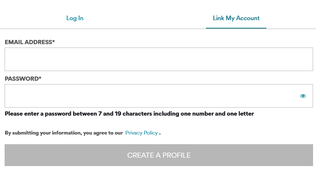Open the Privacy Policy link

pos(141,133)
